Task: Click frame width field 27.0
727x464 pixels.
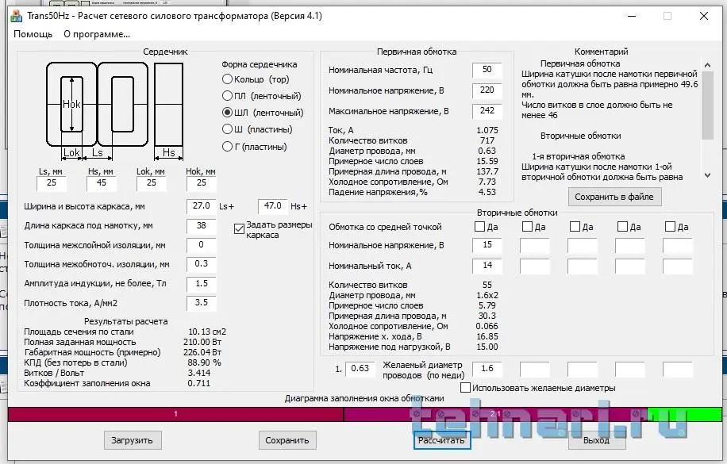Action: pos(202,205)
